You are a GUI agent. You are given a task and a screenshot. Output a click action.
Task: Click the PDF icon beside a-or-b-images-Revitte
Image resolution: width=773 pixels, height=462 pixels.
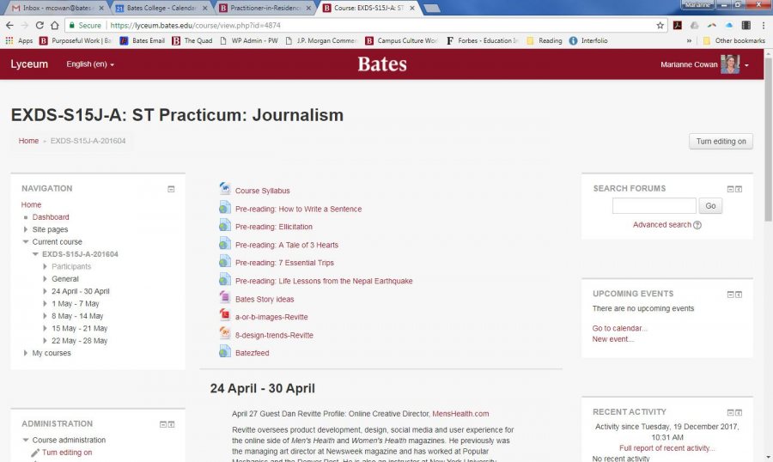[225, 315]
